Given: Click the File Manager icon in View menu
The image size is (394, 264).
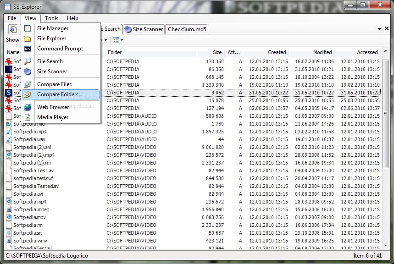Looking at the screenshot, I should point(28,28).
